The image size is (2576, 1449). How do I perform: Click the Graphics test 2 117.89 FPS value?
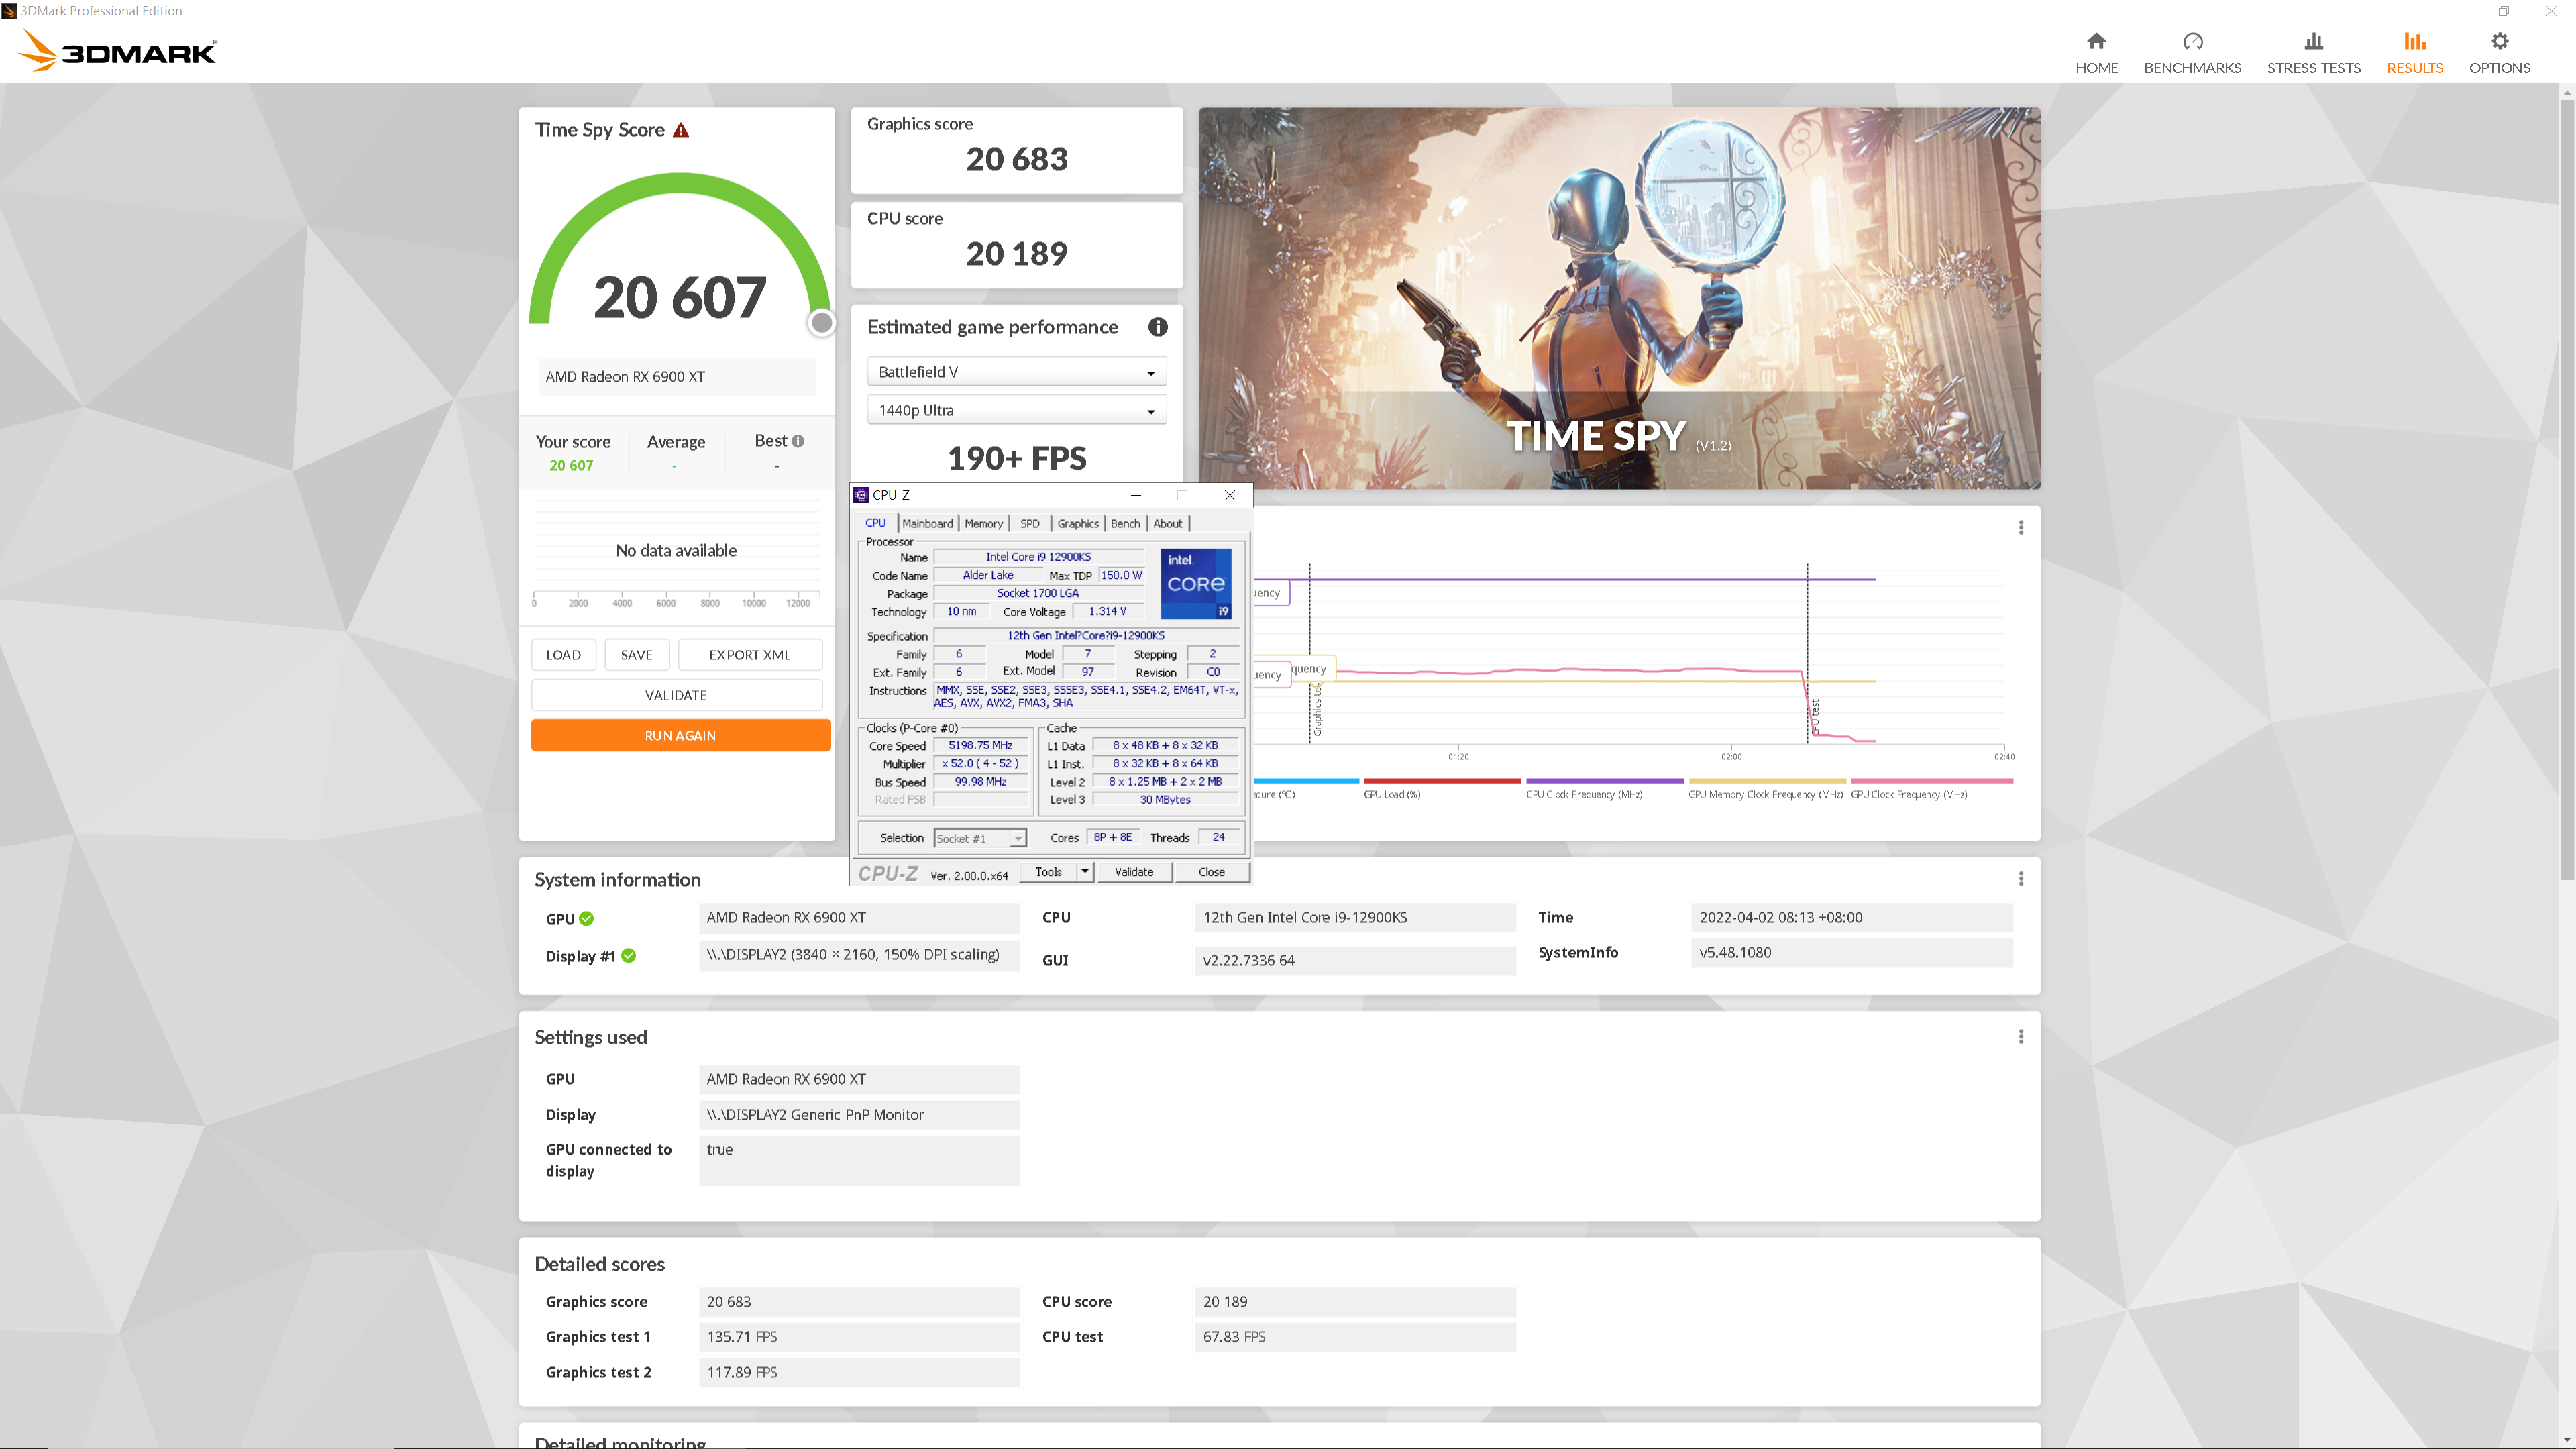[859, 1372]
